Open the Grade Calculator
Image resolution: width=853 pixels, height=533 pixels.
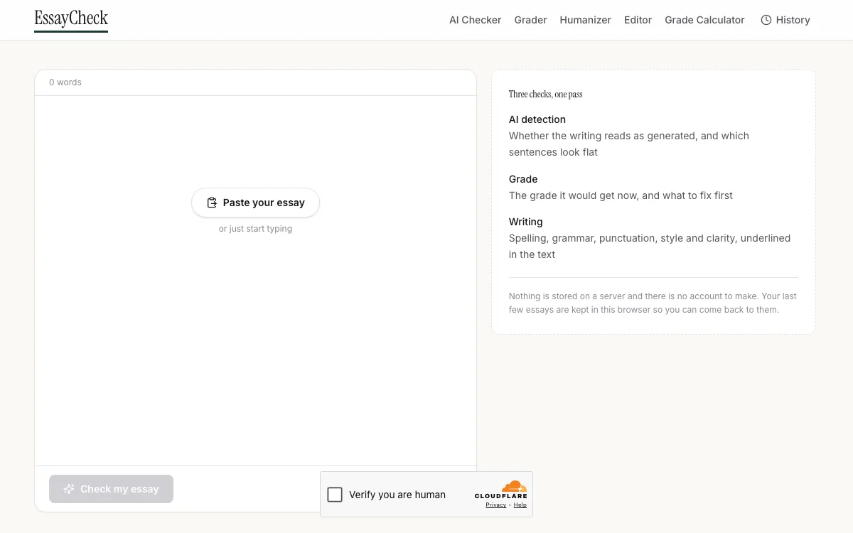pyautogui.click(x=704, y=20)
